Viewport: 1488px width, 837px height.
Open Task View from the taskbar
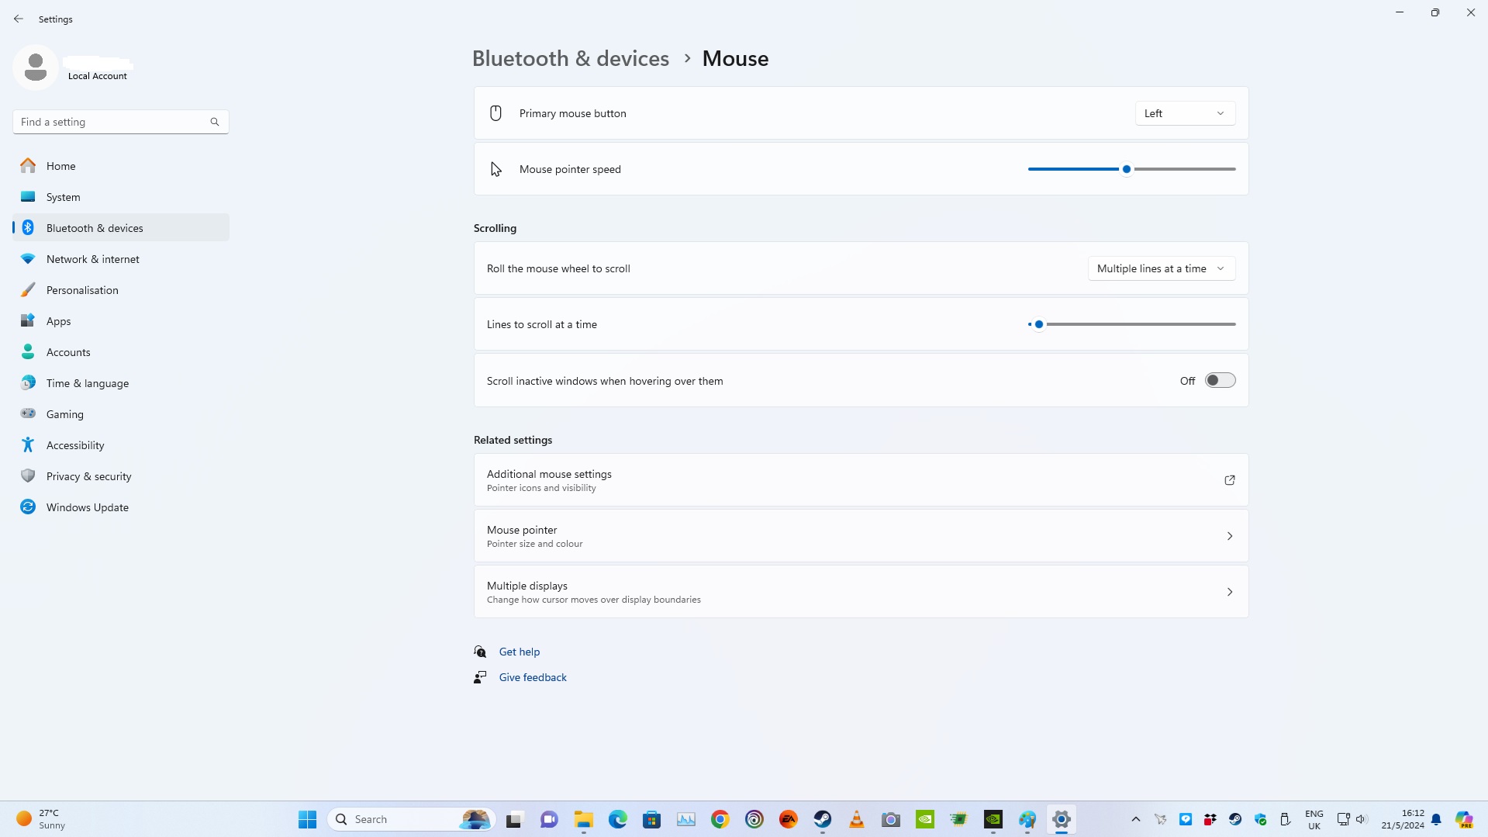point(514,819)
